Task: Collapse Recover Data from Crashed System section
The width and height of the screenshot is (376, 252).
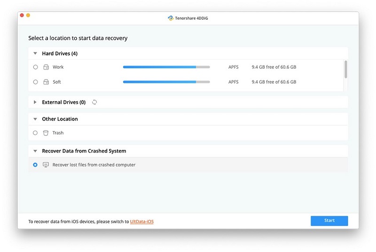Action: click(x=35, y=151)
